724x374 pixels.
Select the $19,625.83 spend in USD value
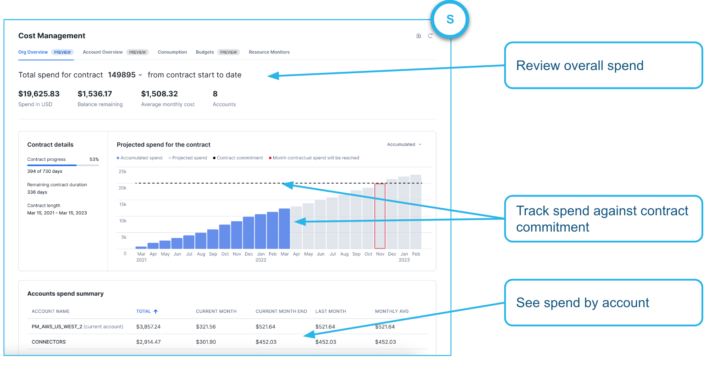click(39, 94)
